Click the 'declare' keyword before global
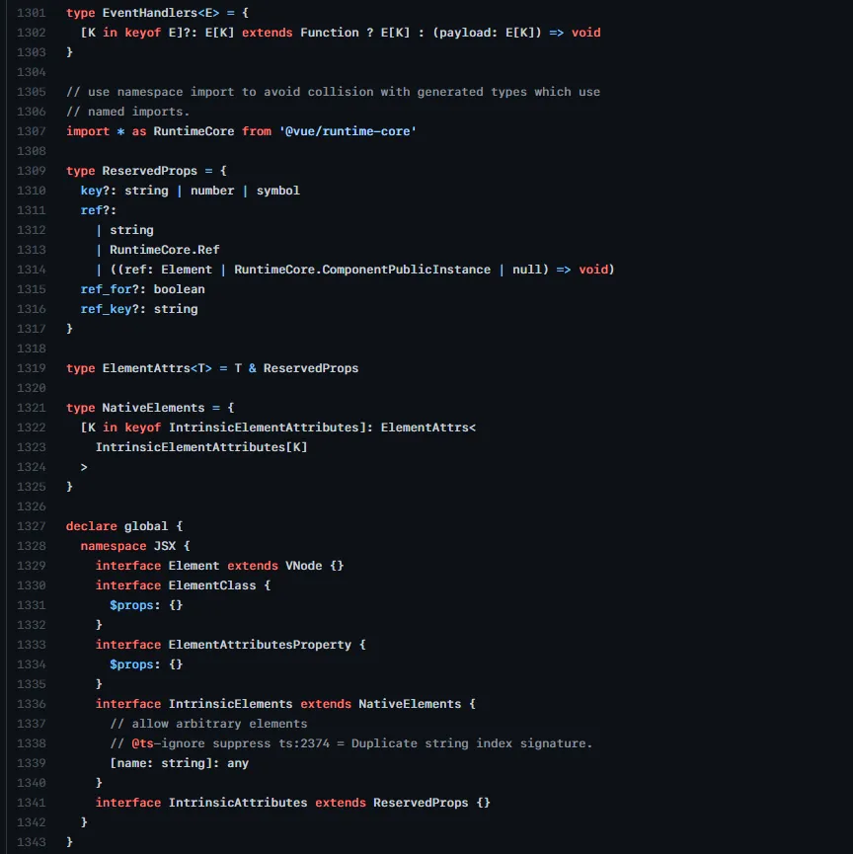 pyautogui.click(x=91, y=526)
